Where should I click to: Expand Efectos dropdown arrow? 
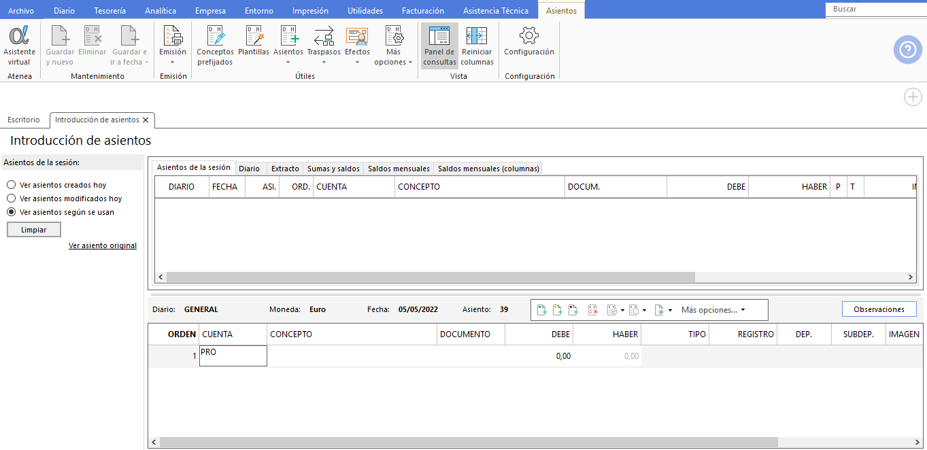click(357, 62)
